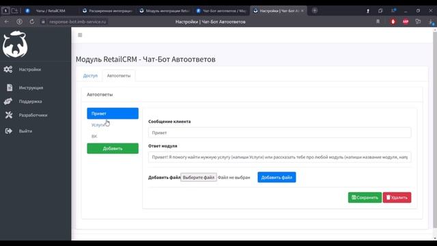Click the green Сохранить button
437x246 pixels.
365,197
